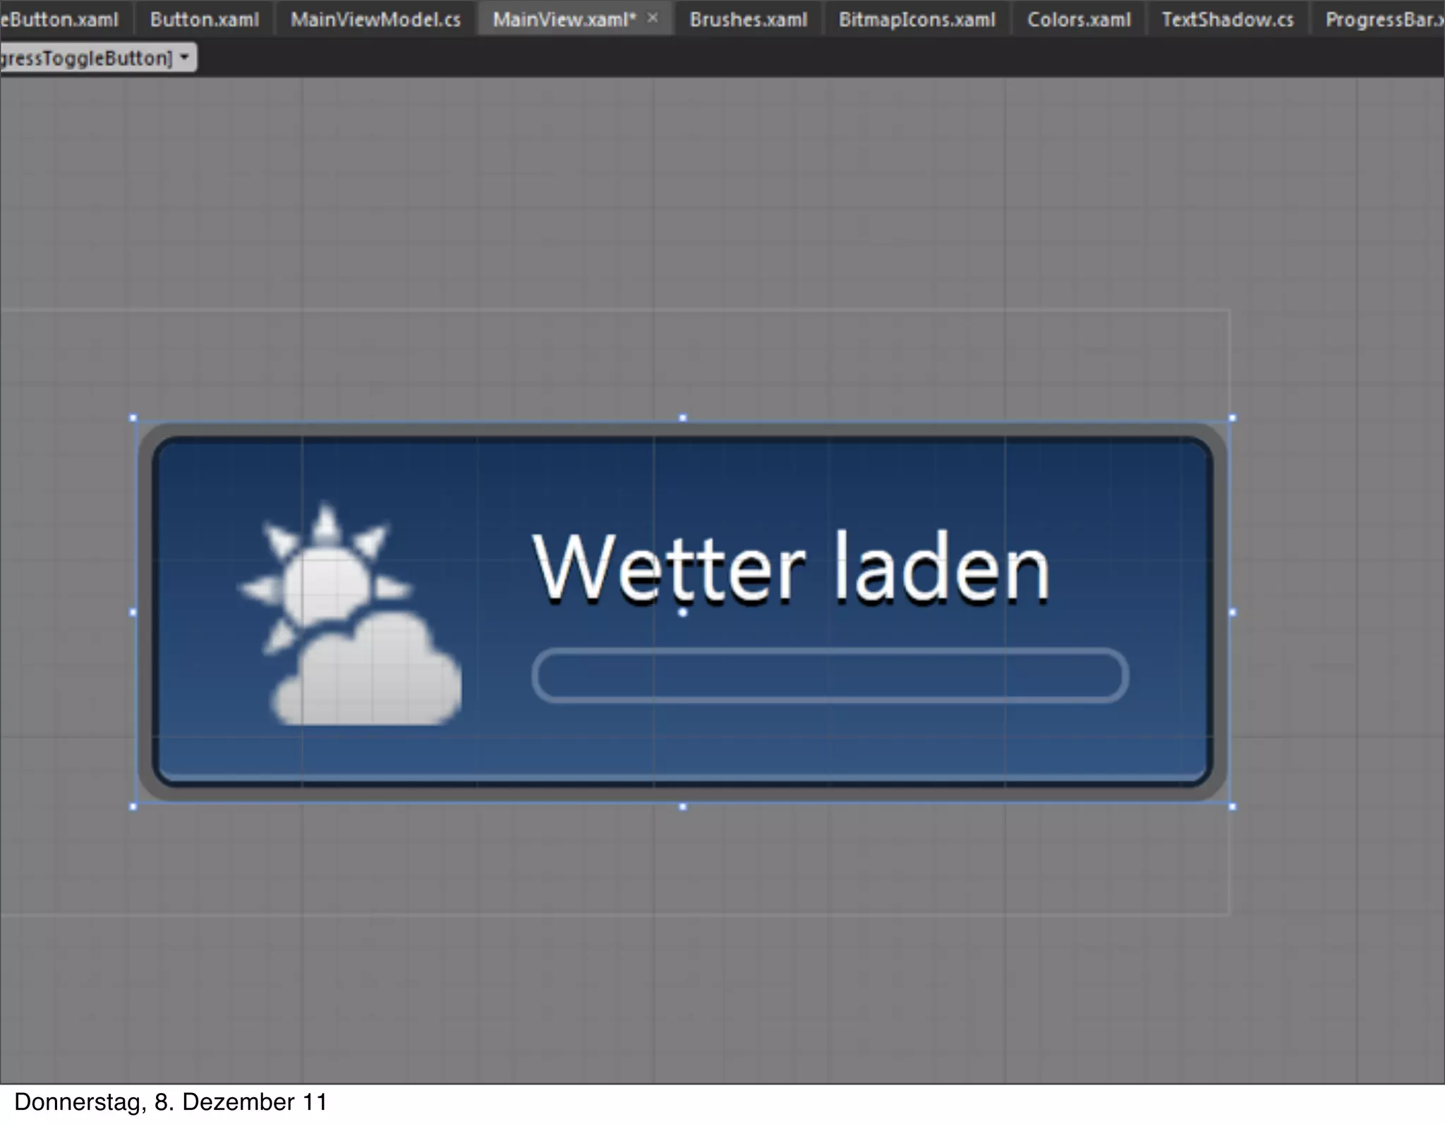This screenshot has width=1445, height=1124.
Task: Click the bottom-right selection resize handle
Action: pyautogui.click(x=1232, y=806)
